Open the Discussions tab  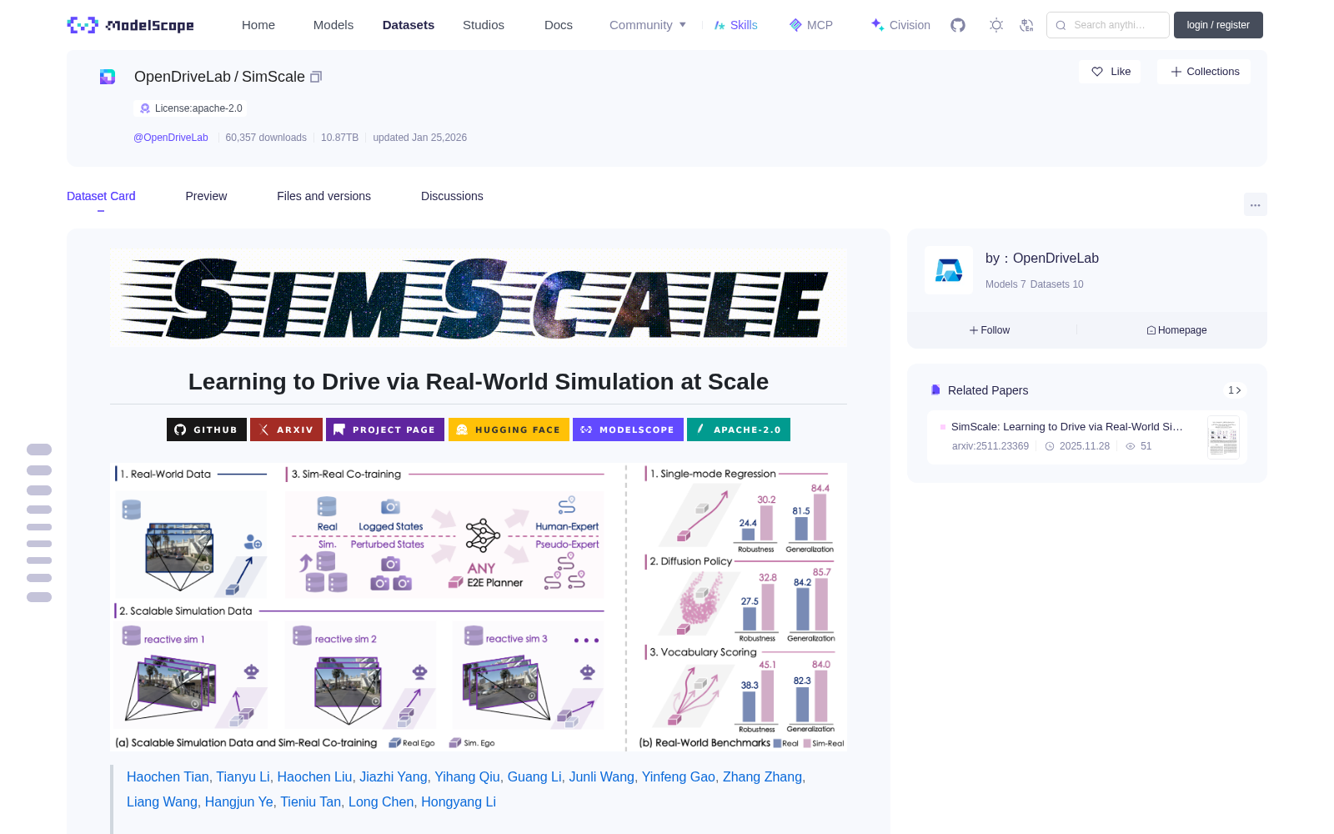[x=452, y=196]
